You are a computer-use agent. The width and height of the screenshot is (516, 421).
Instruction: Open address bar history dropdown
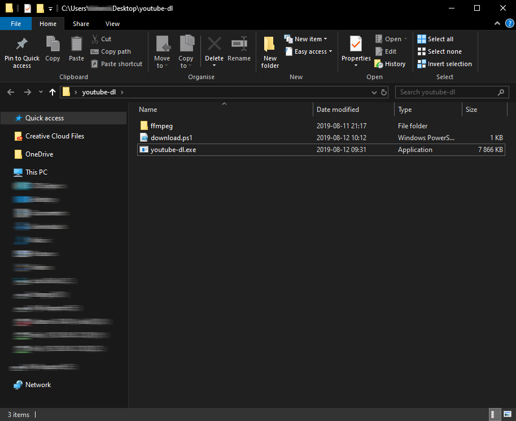click(x=374, y=92)
